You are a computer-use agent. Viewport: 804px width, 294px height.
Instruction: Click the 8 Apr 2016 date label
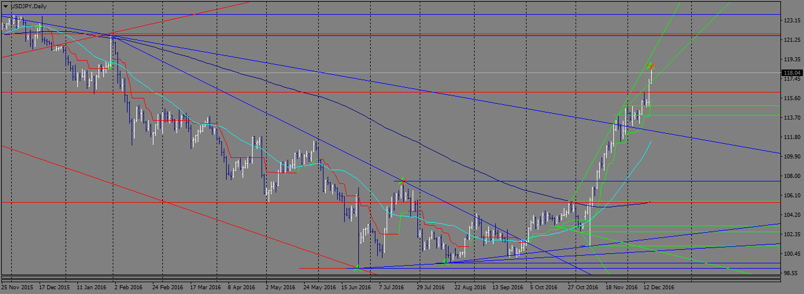(x=243, y=288)
